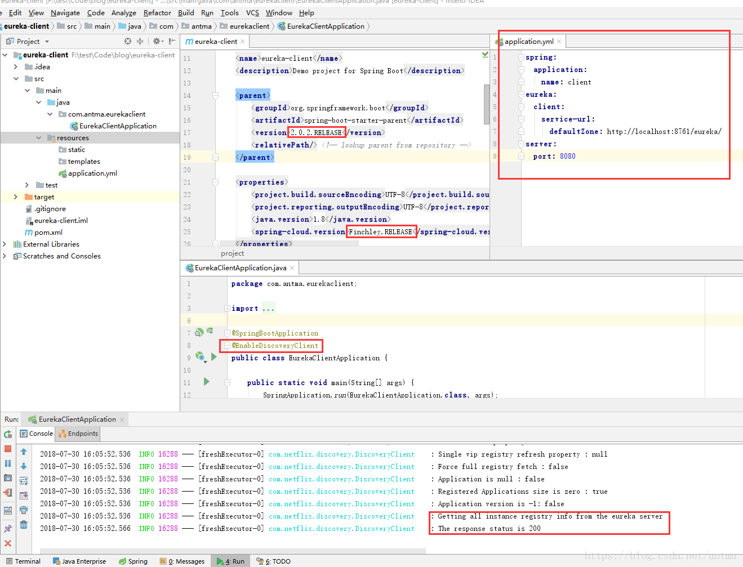
Task: Select .gitignore file in project tree
Action: tap(45, 208)
